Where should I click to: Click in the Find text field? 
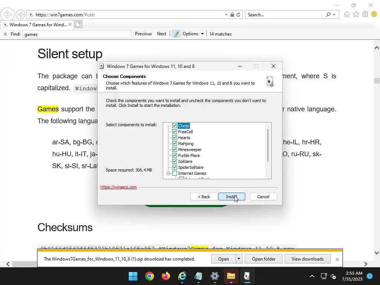coord(76,34)
